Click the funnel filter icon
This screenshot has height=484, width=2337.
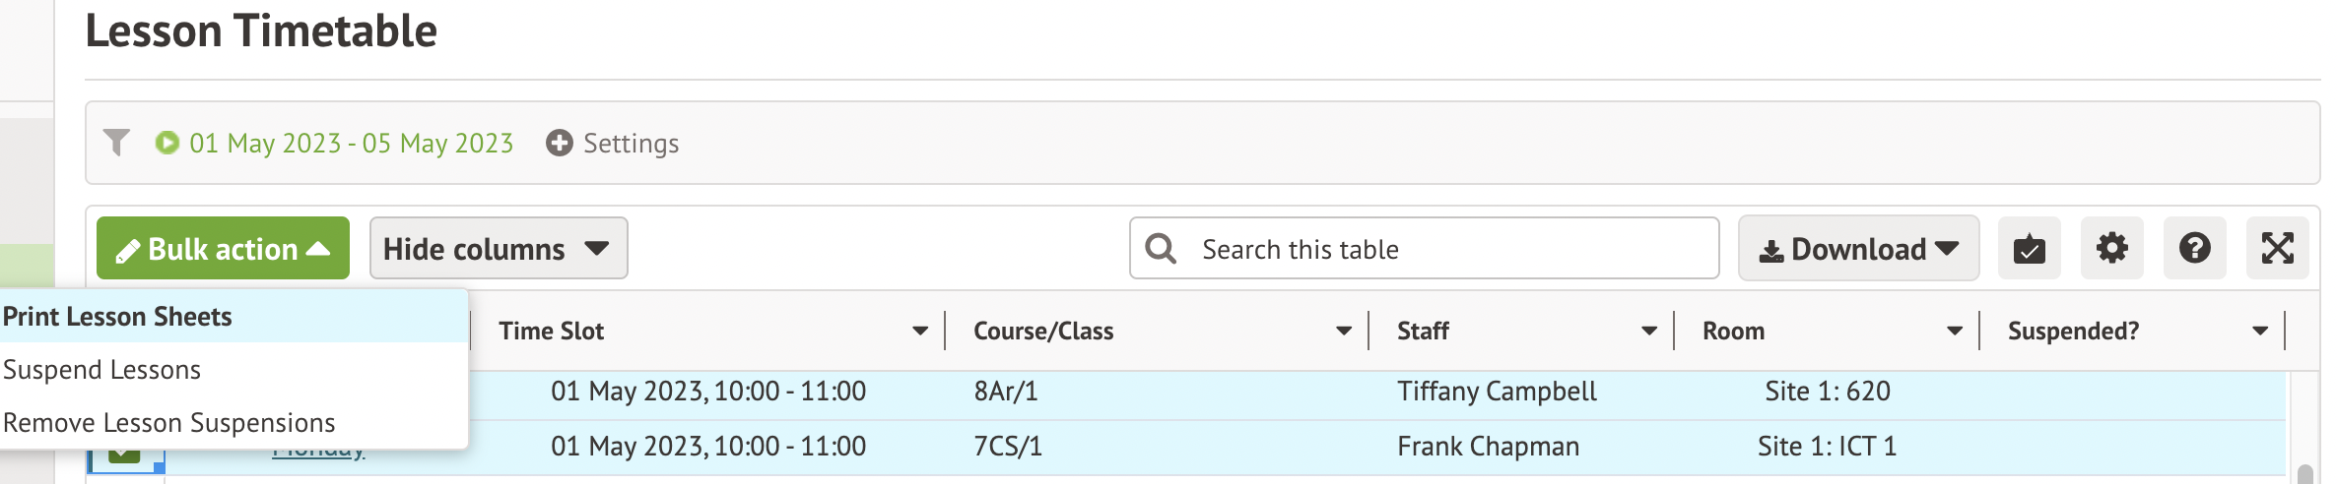click(116, 143)
